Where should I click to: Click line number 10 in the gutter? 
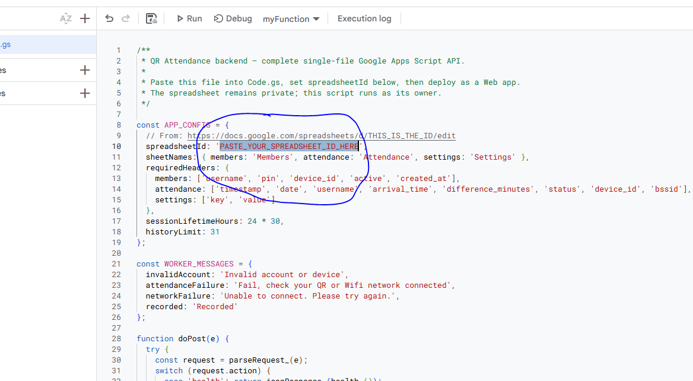point(116,147)
